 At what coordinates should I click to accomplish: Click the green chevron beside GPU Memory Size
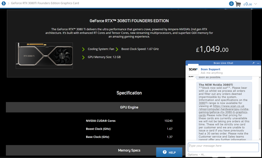(x=83, y=58)
